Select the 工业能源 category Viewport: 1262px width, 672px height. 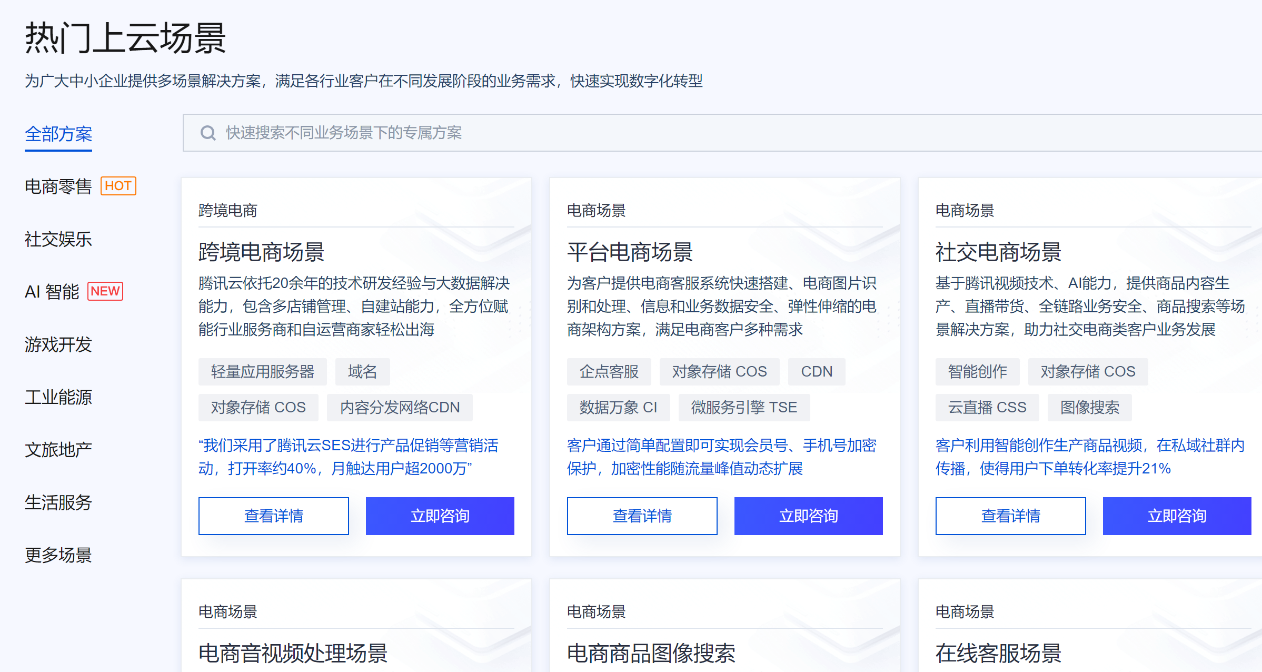point(58,397)
